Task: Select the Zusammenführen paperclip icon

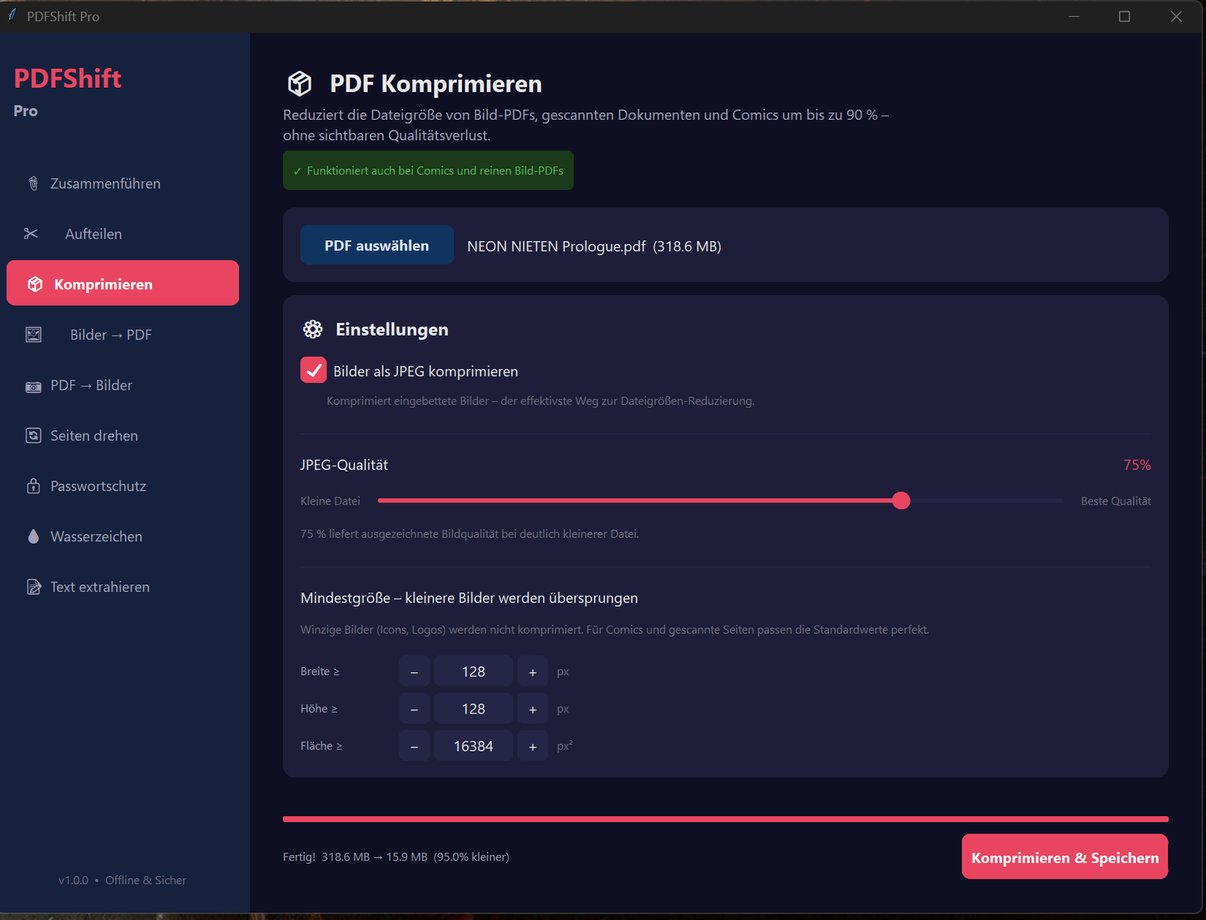Action: click(33, 183)
